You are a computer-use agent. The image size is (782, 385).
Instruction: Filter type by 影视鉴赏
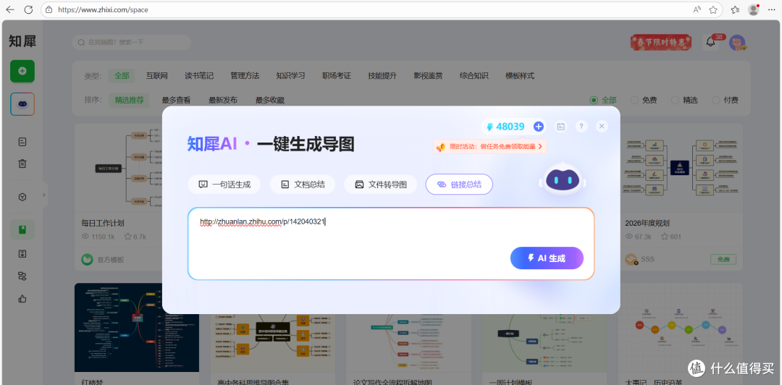tap(428, 76)
